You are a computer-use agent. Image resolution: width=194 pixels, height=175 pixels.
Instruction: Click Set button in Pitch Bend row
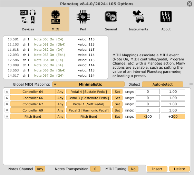117,116
